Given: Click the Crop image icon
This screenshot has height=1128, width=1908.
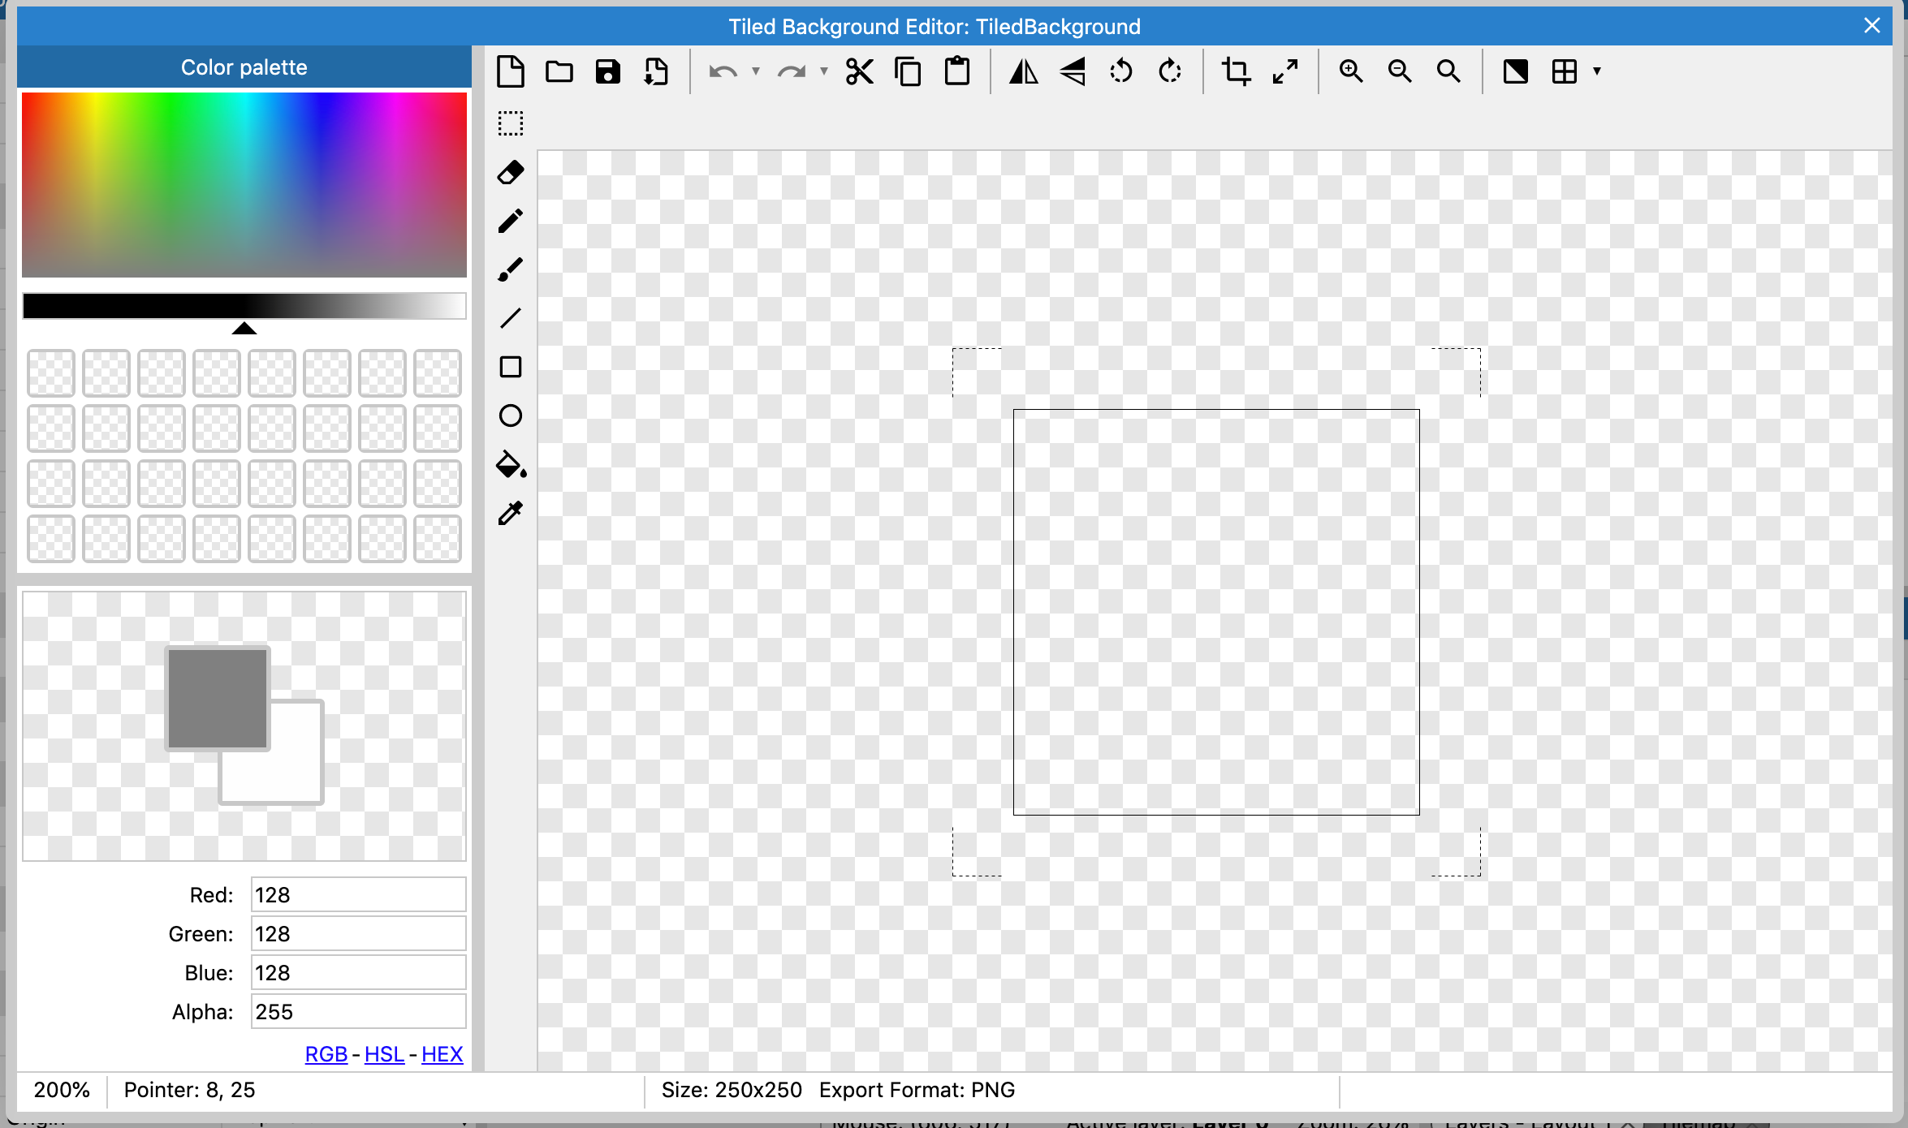Looking at the screenshot, I should click(x=1236, y=71).
